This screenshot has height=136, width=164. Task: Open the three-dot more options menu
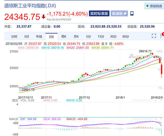[x=161, y=36]
